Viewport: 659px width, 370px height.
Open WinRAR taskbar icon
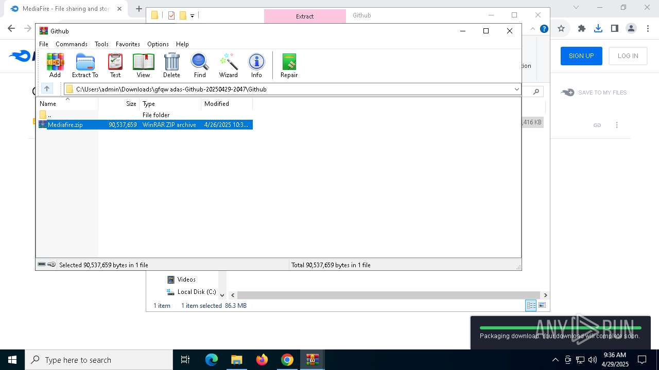point(313,360)
